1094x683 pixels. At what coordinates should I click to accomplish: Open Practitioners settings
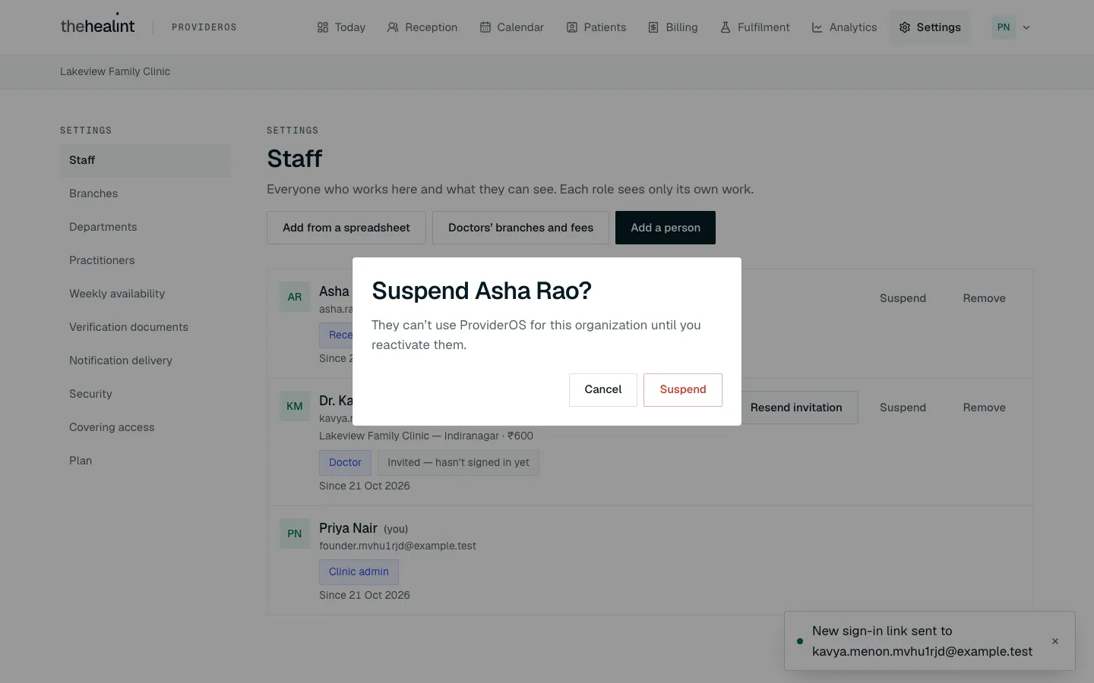[146, 260]
